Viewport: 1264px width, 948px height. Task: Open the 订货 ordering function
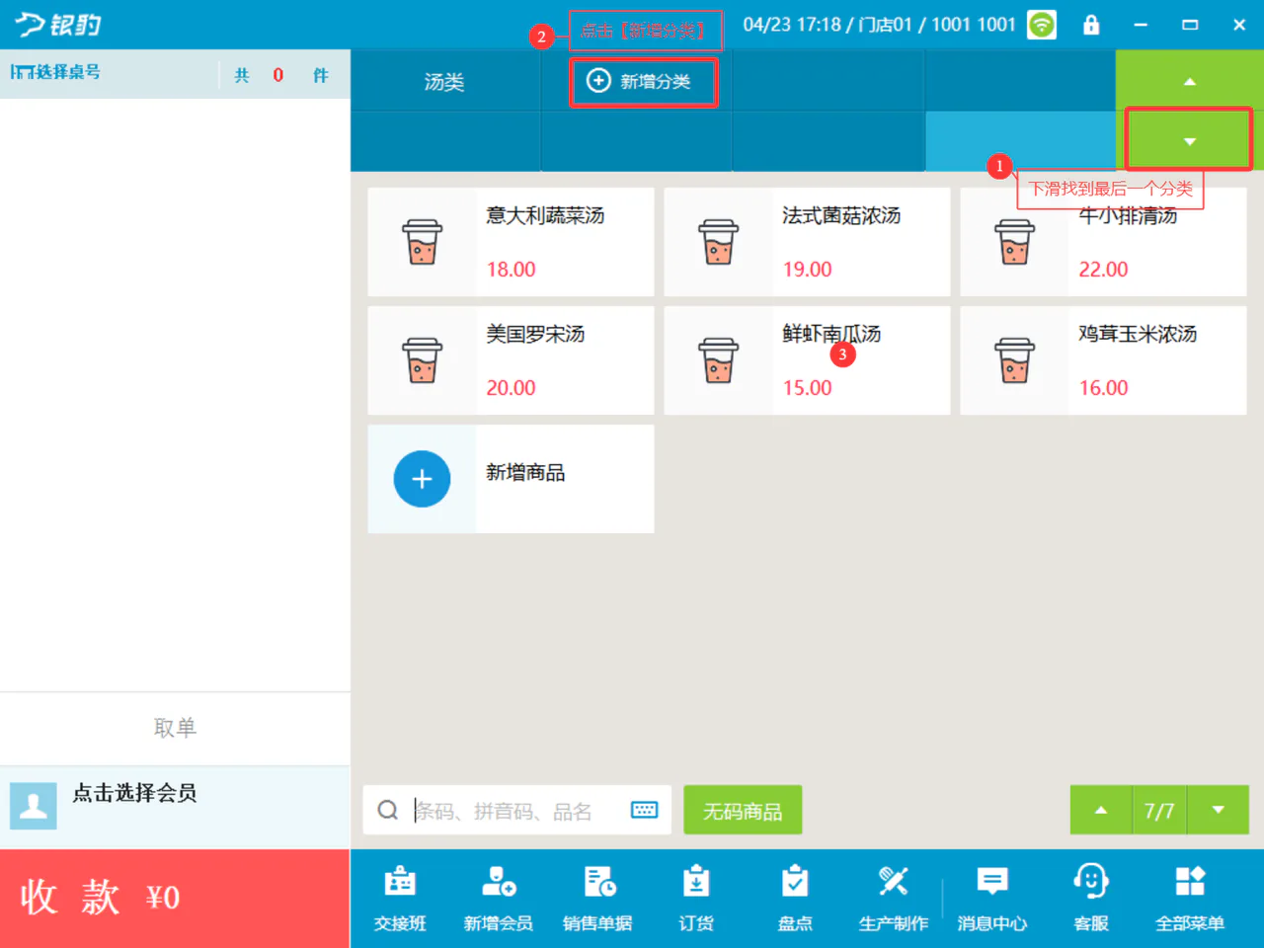click(696, 899)
